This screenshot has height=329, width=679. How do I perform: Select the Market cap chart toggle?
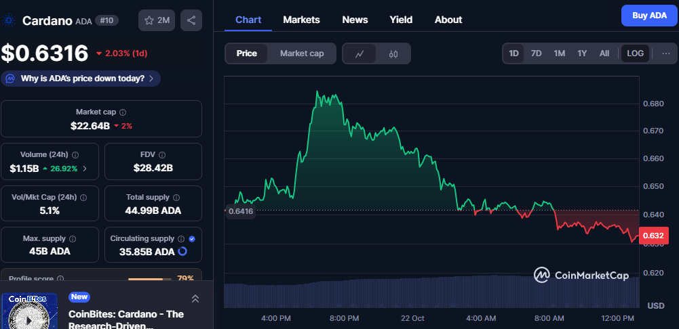pyautogui.click(x=302, y=53)
